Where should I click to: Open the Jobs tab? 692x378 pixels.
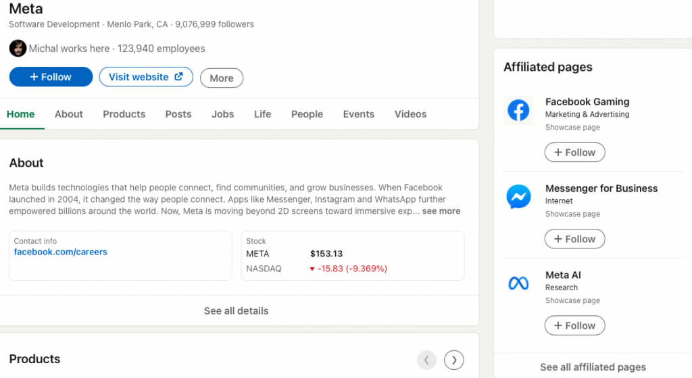pyautogui.click(x=222, y=114)
